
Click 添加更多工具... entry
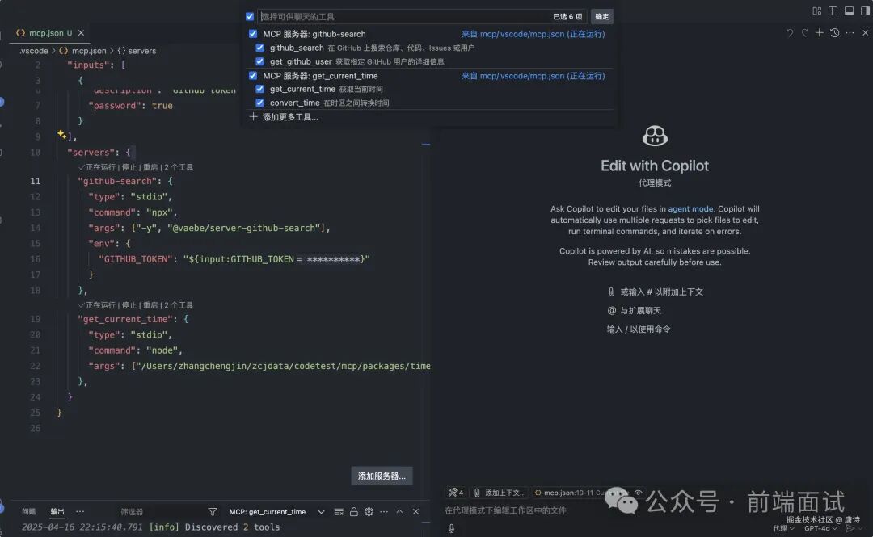[290, 117]
